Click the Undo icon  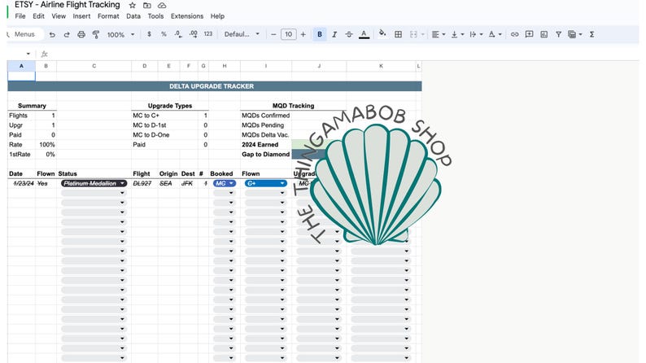(x=52, y=35)
